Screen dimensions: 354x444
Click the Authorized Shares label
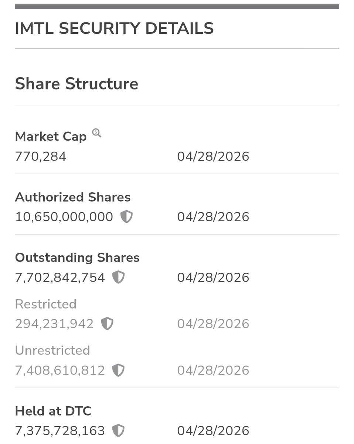(73, 197)
